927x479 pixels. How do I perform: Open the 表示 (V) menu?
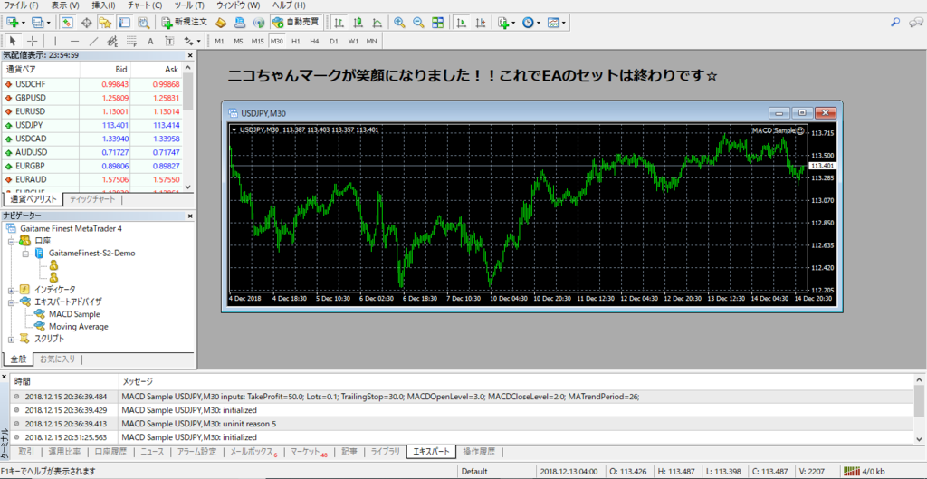(x=65, y=5)
